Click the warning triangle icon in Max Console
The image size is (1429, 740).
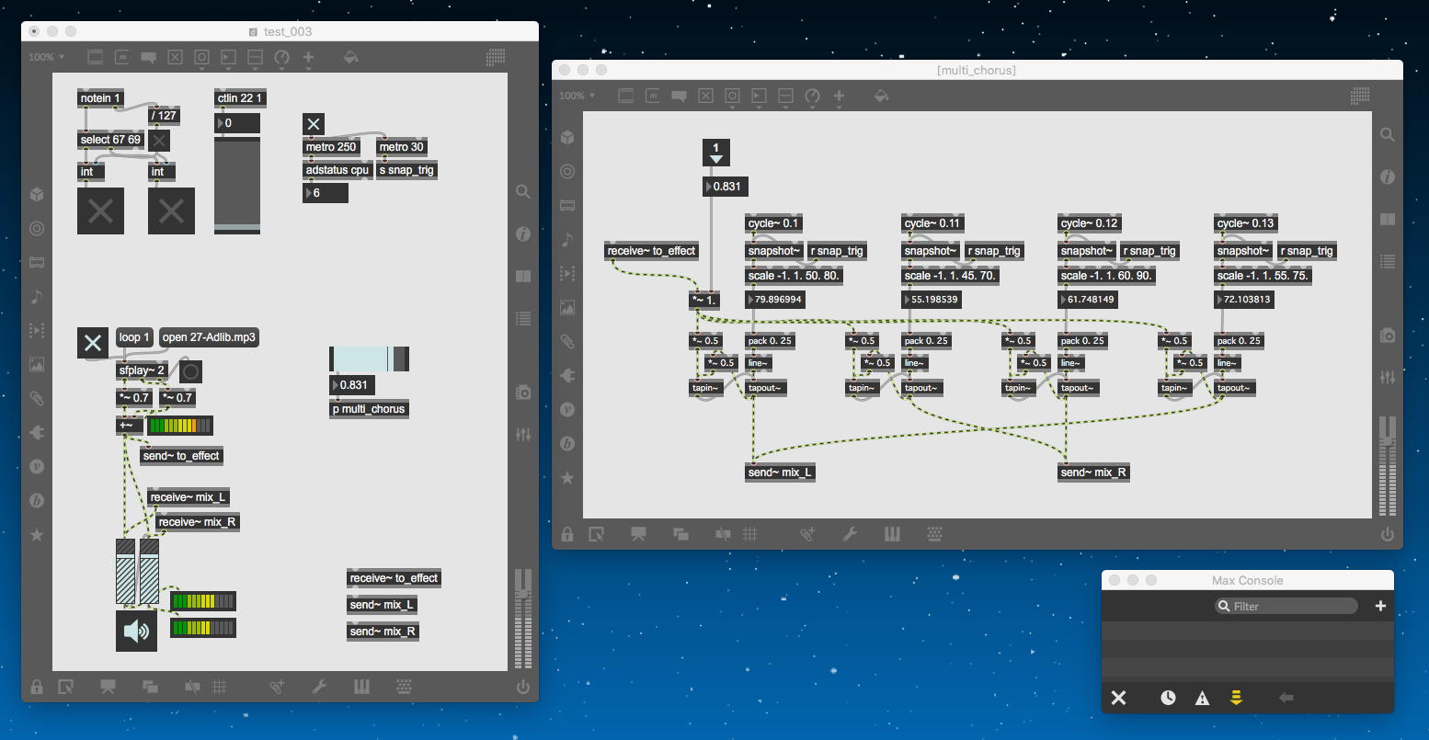tap(1202, 699)
